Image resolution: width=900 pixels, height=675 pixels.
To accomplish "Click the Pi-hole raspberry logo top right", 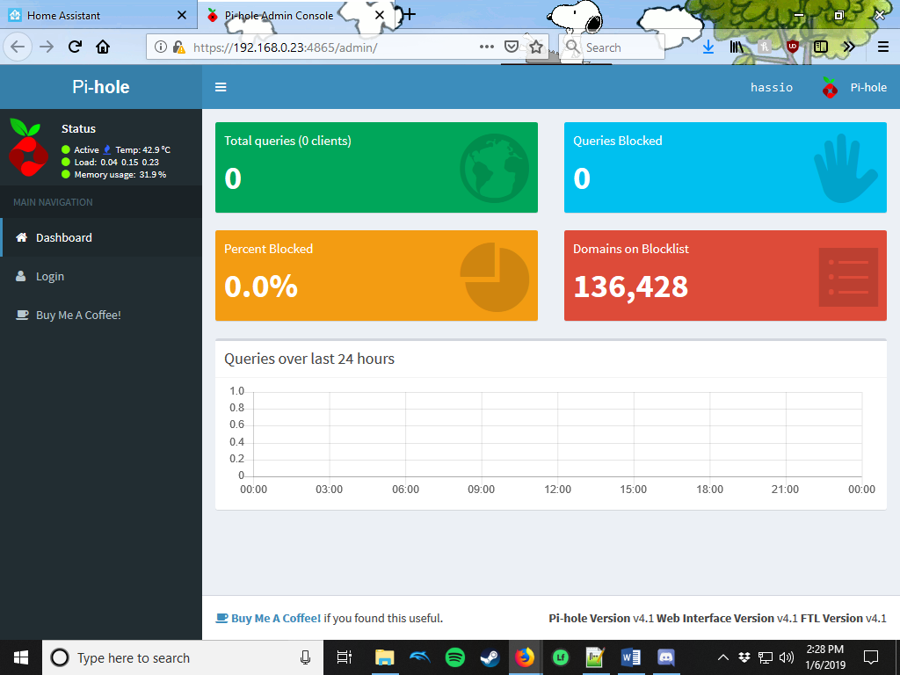I will [828, 87].
